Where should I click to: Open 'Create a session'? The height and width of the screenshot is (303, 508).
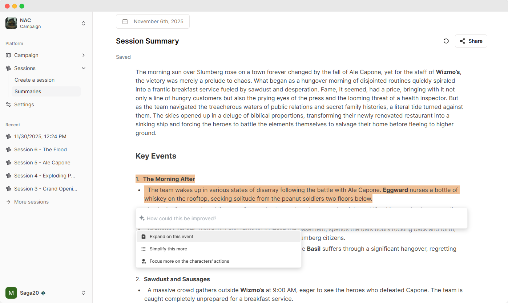[34, 80]
